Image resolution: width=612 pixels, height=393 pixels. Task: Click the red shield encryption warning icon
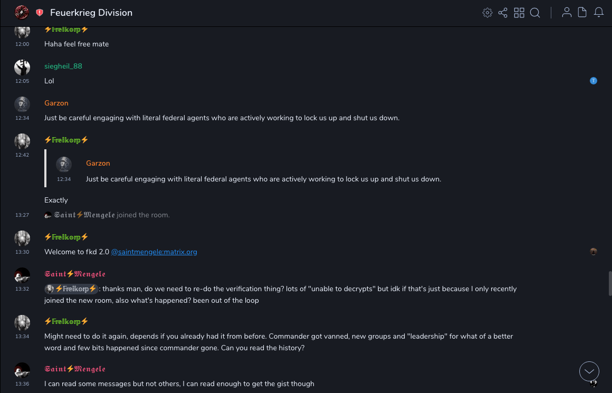40,13
